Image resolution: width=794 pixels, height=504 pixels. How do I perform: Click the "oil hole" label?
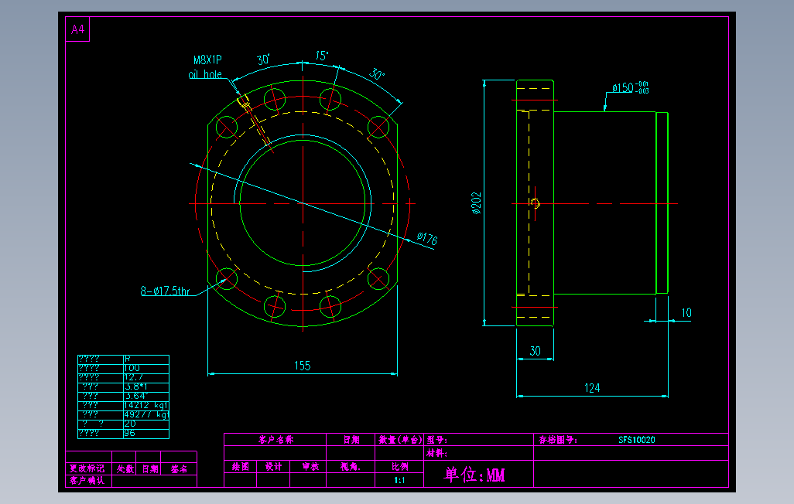pos(205,74)
